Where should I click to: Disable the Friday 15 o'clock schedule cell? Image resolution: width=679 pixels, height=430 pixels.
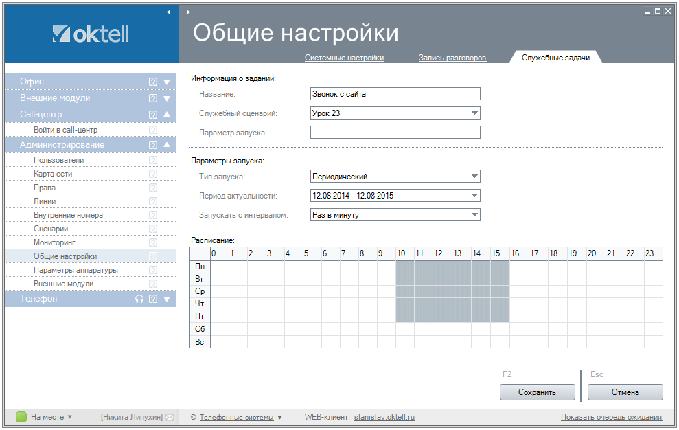[x=499, y=316]
